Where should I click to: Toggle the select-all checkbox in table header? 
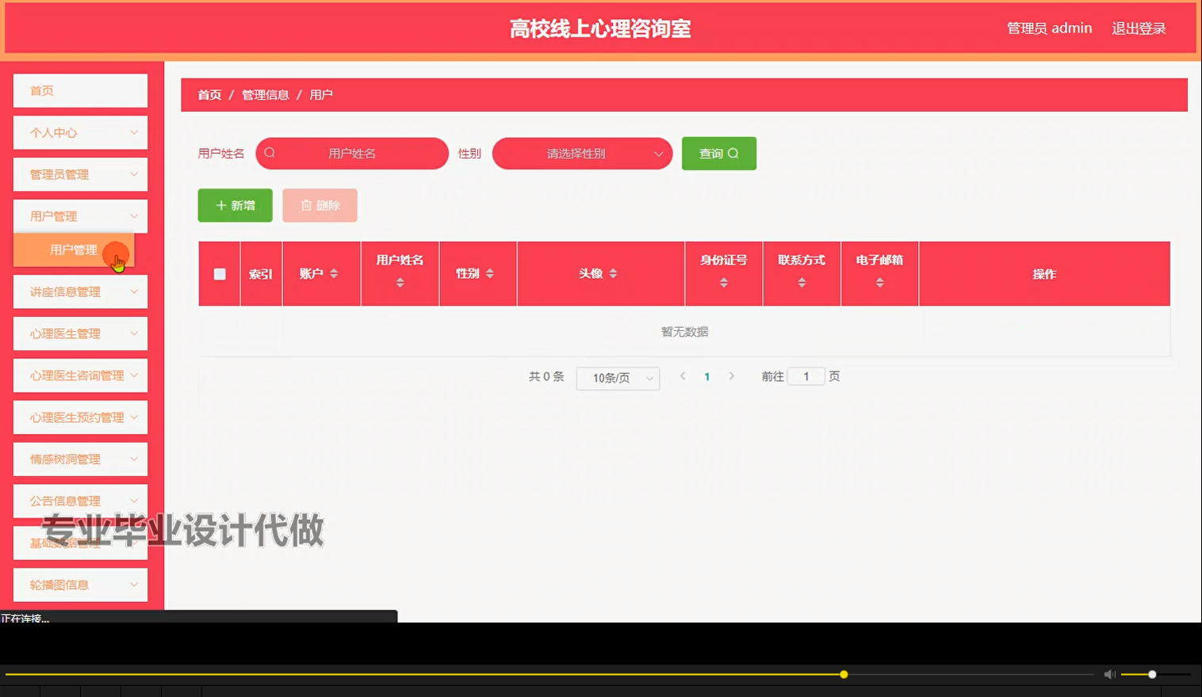220,273
